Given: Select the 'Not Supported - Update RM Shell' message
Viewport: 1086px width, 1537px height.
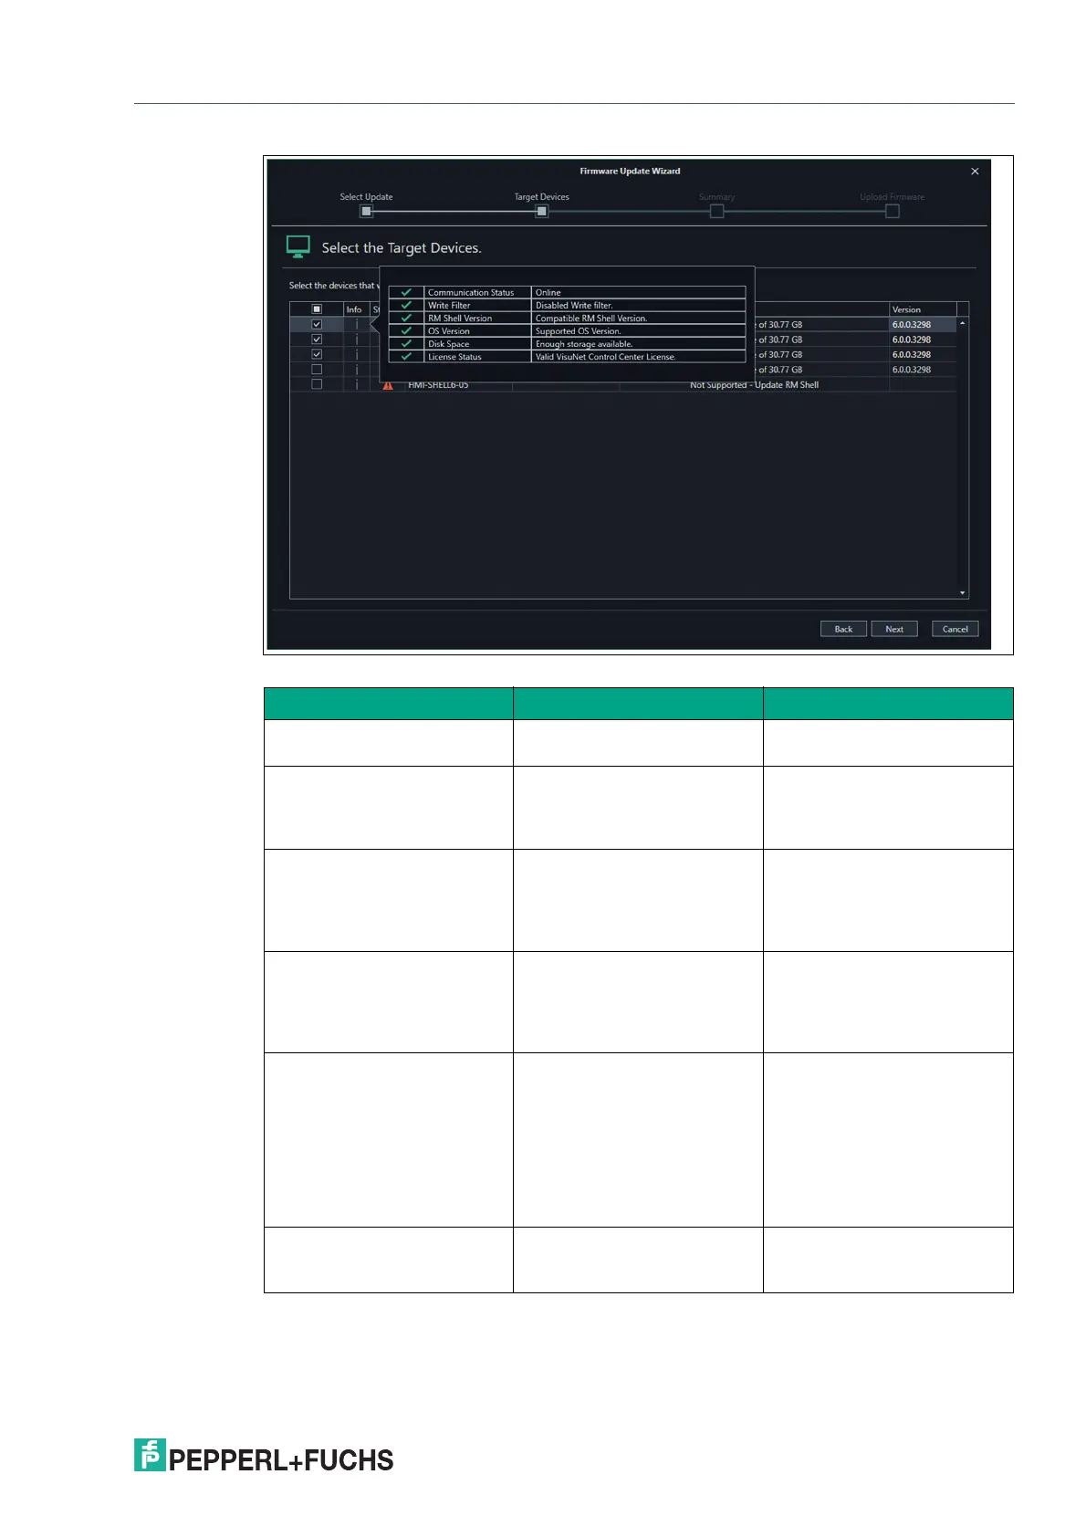Looking at the screenshot, I should coord(754,385).
